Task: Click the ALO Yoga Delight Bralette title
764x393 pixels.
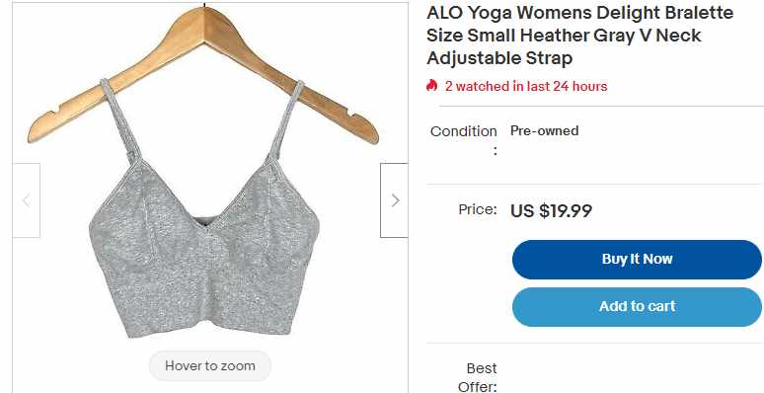Action: (579, 36)
